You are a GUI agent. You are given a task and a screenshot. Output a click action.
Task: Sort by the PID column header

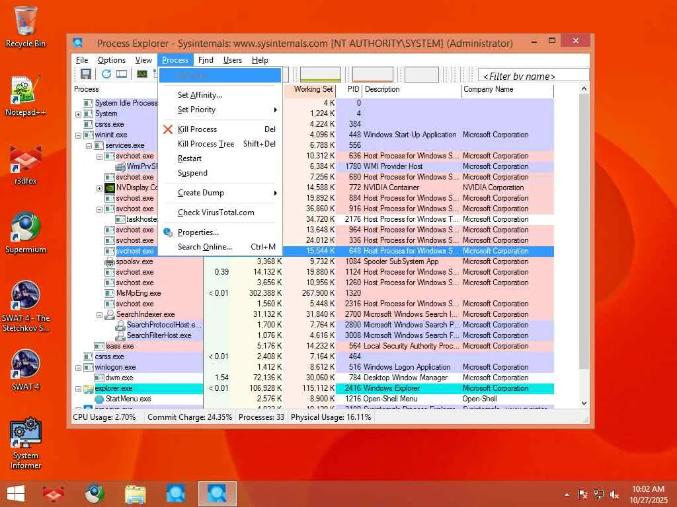pos(349,89)
